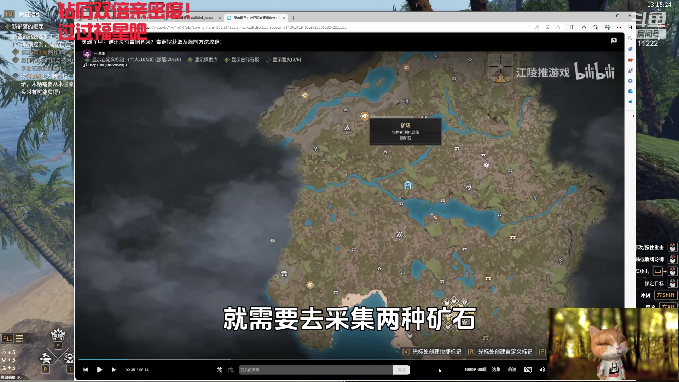Toggle the 显示古代石板 map filter
Screen dimensions: 679x382
pyautogui.click(x=242, y=59)
